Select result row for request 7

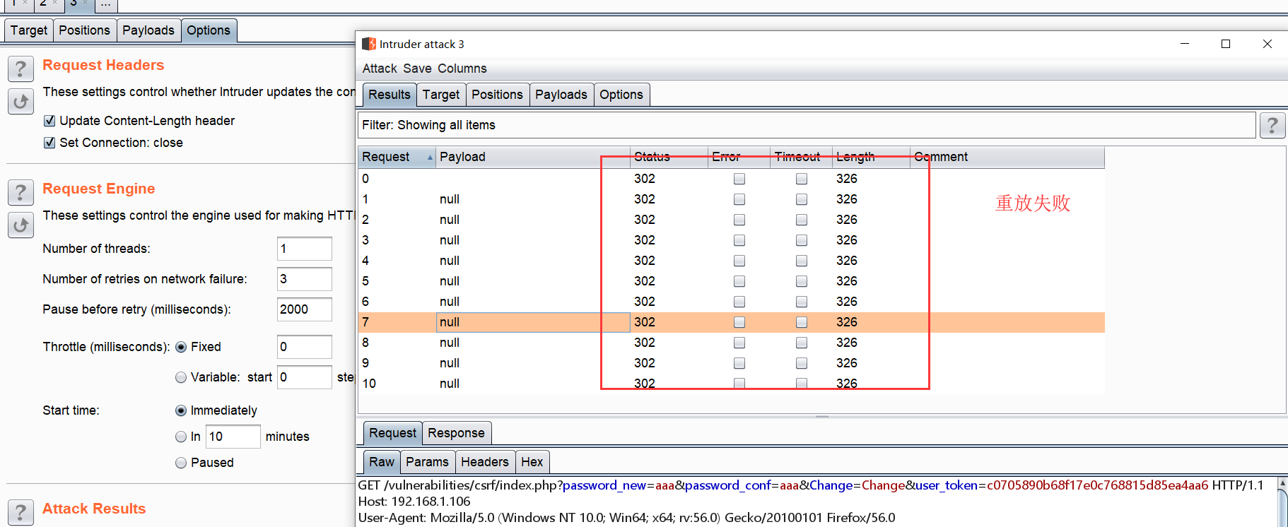[x=731, y=322]
